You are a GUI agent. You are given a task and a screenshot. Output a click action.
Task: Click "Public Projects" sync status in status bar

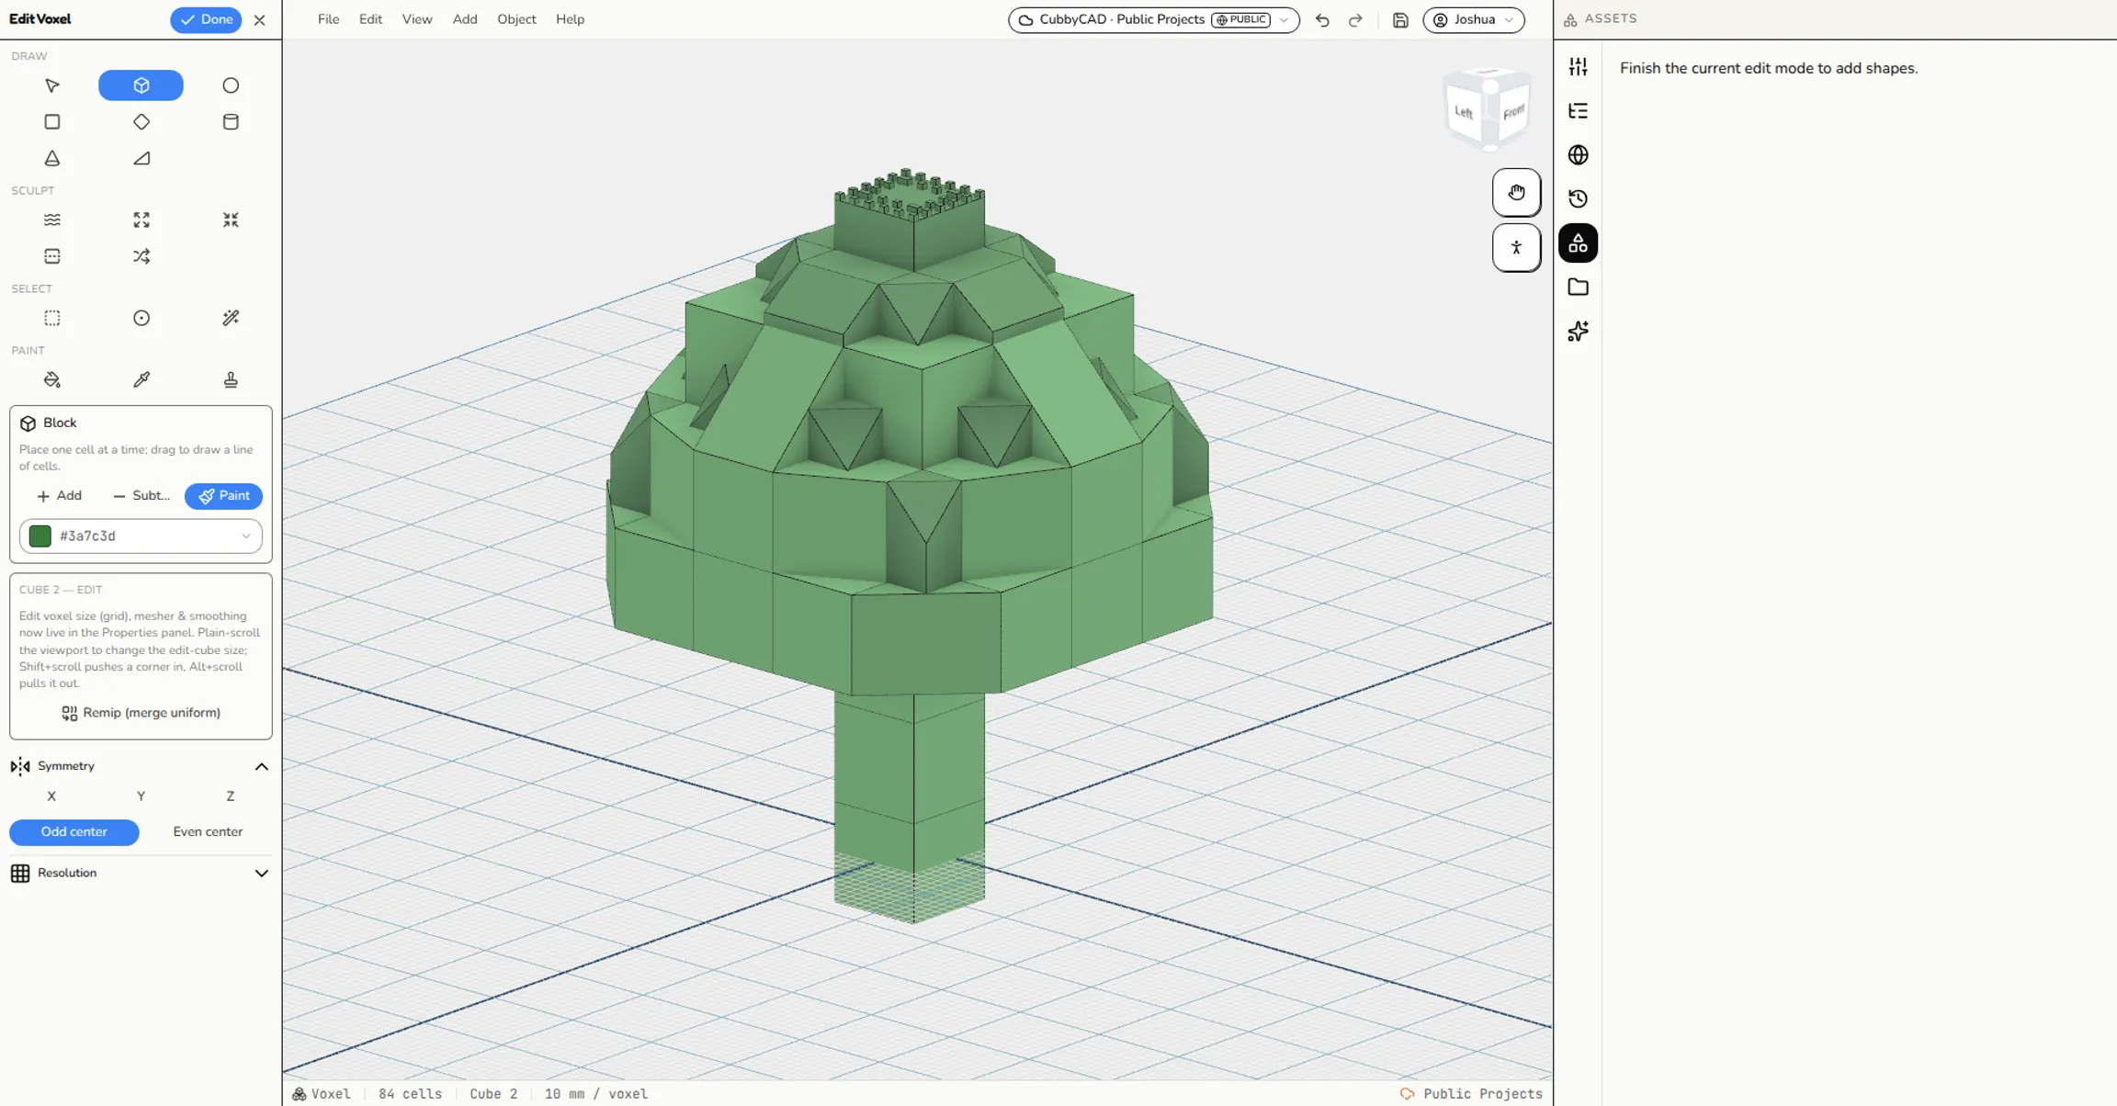coord(1471,1094)
